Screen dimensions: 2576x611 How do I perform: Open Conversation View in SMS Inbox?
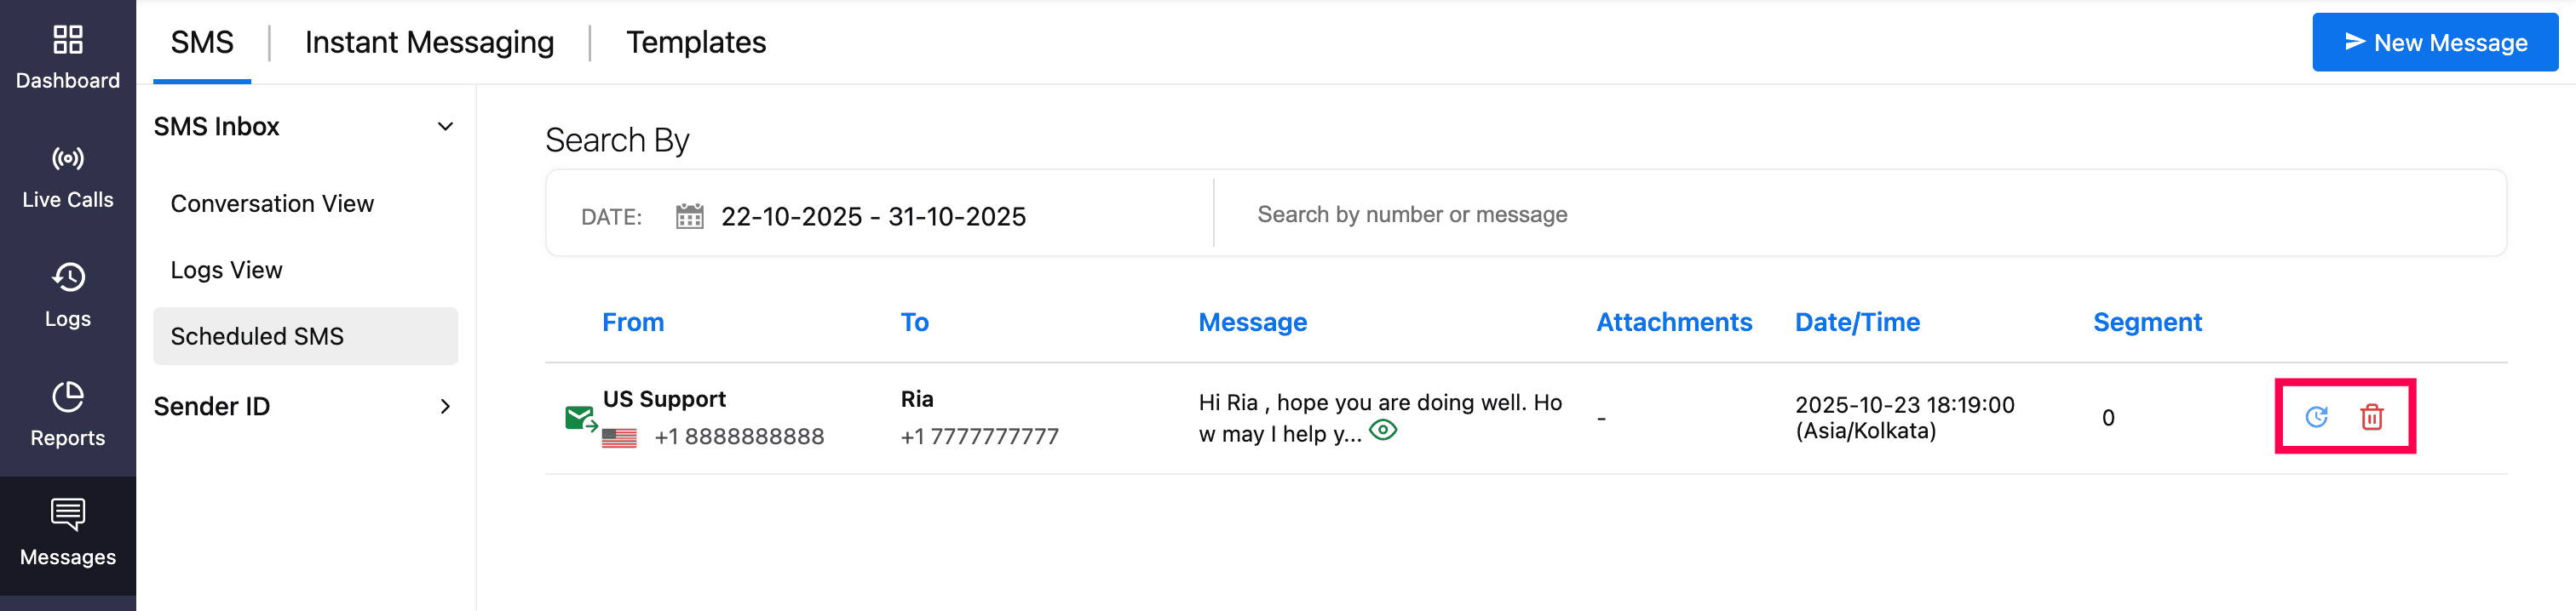point(272,203)
